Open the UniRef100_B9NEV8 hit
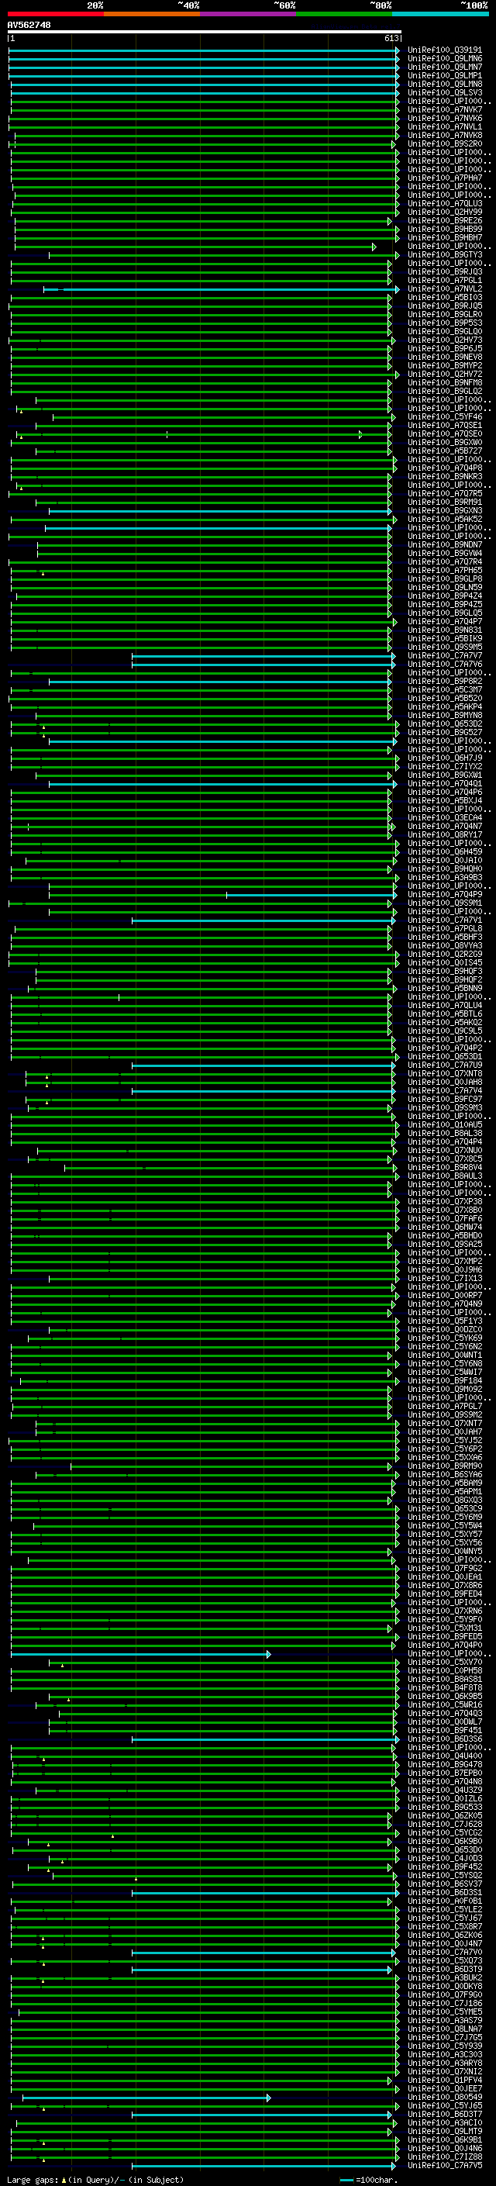The width and height of the screenshot is (496, 2186). (445, 357)
